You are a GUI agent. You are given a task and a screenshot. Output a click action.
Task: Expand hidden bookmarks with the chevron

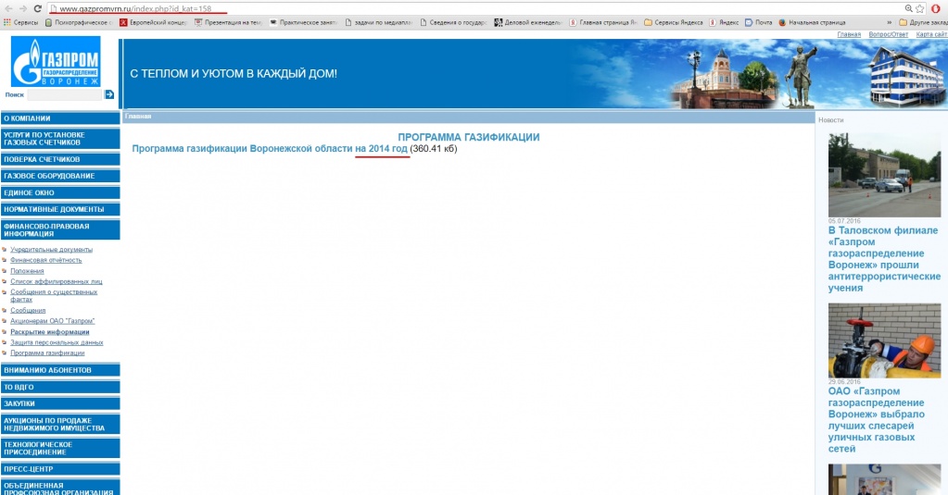889,22
